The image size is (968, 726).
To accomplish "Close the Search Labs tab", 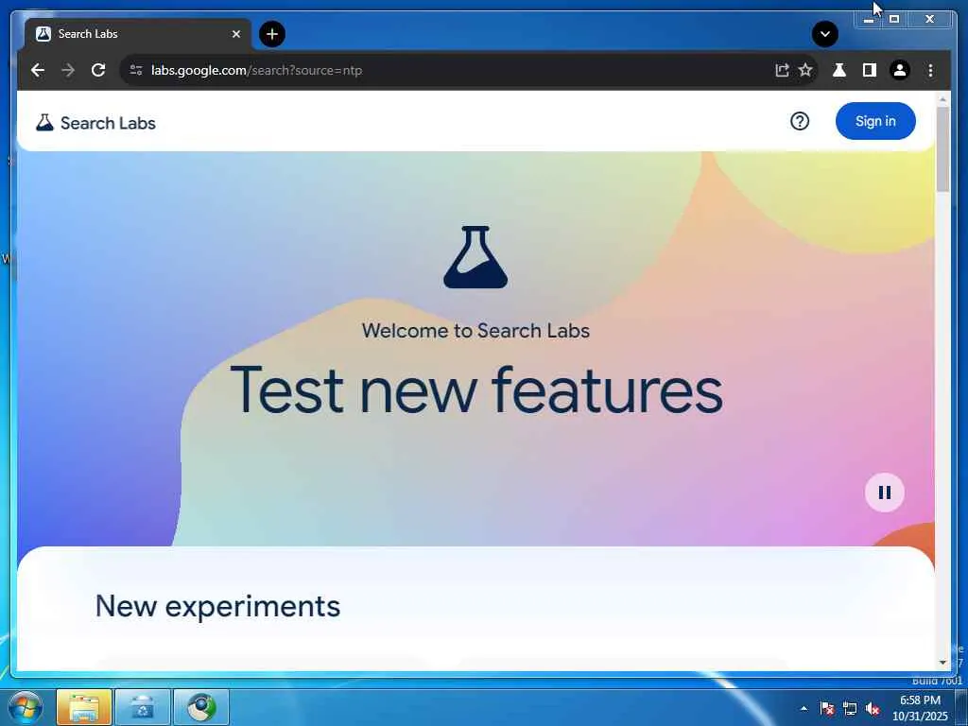I will (235, 34).
